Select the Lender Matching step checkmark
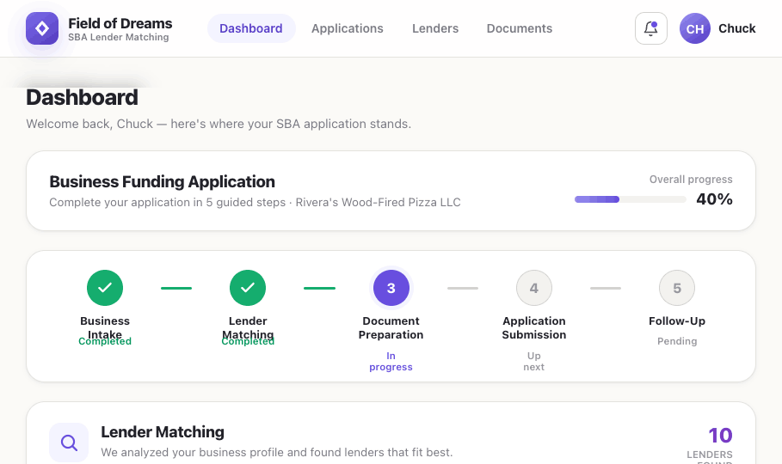The height and width of the screenshot is (464, 782). (x=248, y=288)
